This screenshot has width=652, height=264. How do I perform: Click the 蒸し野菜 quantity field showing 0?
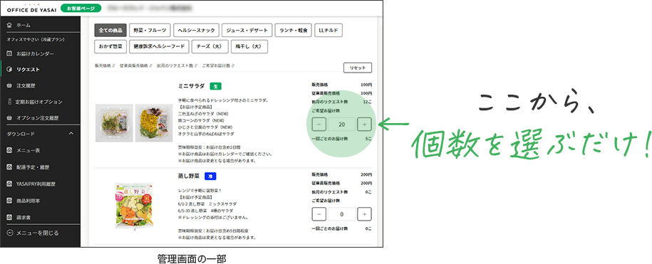pyautogui.click(x=341, y=214)
